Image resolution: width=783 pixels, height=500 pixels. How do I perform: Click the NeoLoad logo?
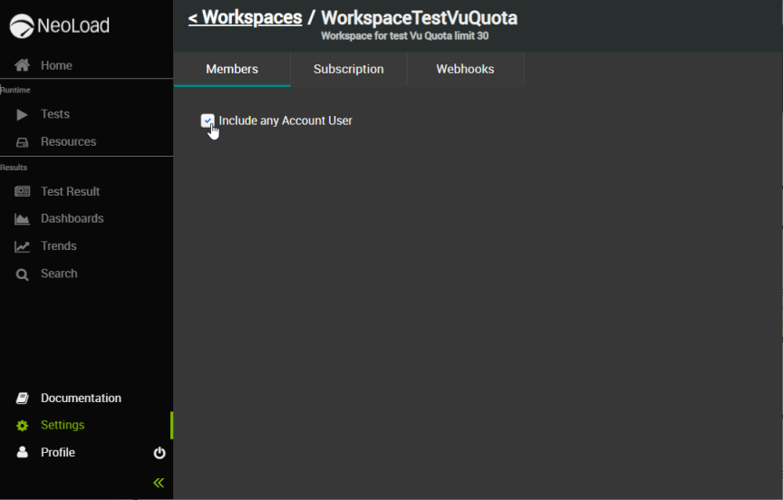(x=60, y=26)
